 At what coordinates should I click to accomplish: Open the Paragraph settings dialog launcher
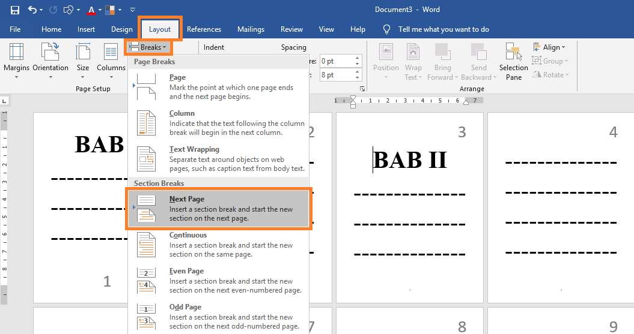pos(362,89)
